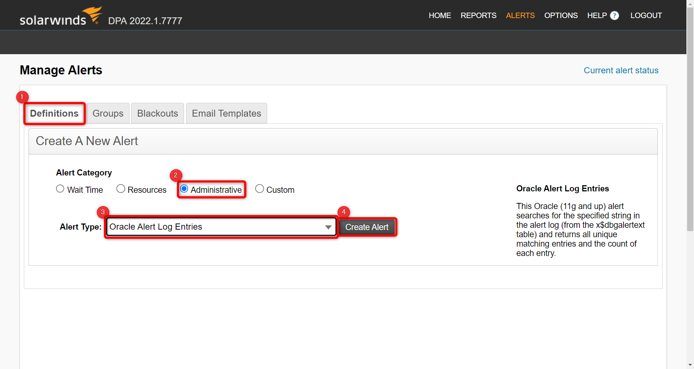Choose the Resources alert category
Image resolution: width=694 pixels, height=369 pixels.
point(121,189)
